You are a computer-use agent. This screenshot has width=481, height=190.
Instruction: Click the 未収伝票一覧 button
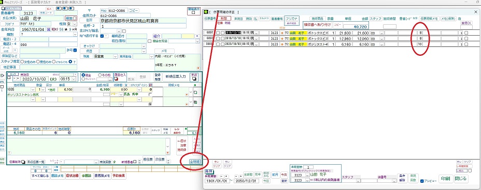tap(36, 162)
